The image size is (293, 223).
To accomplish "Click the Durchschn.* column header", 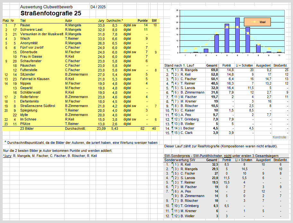I will pos(115,21).
